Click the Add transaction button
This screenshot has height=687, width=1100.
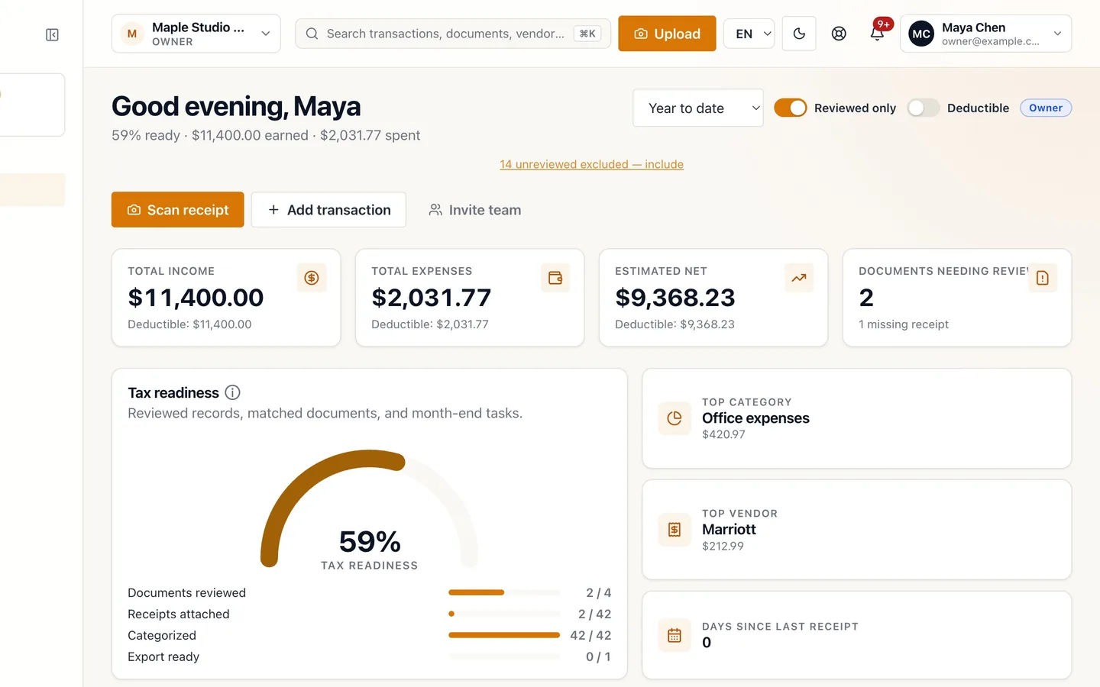click(x=328, y=210)
